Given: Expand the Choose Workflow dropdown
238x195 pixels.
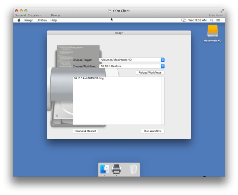Looking at the screenshot, I should [132, 66].
